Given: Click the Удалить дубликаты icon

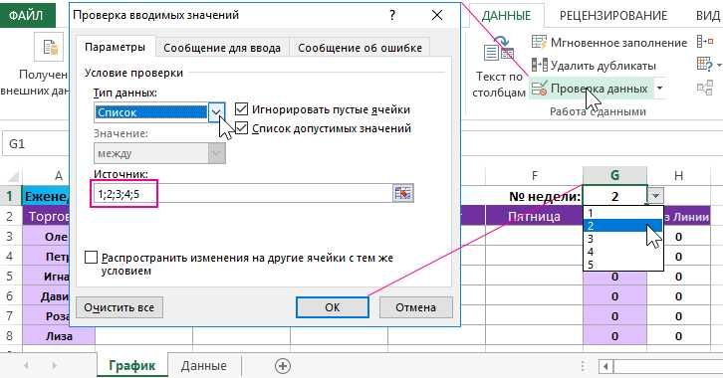Looking at the screenshot, I should tap(540, 65).
